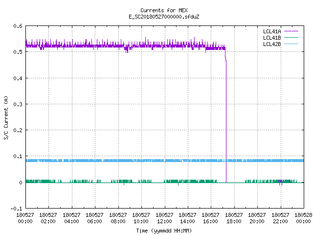
Task: Click the LCL42B legend label
Action: click(x=272, y=44)
